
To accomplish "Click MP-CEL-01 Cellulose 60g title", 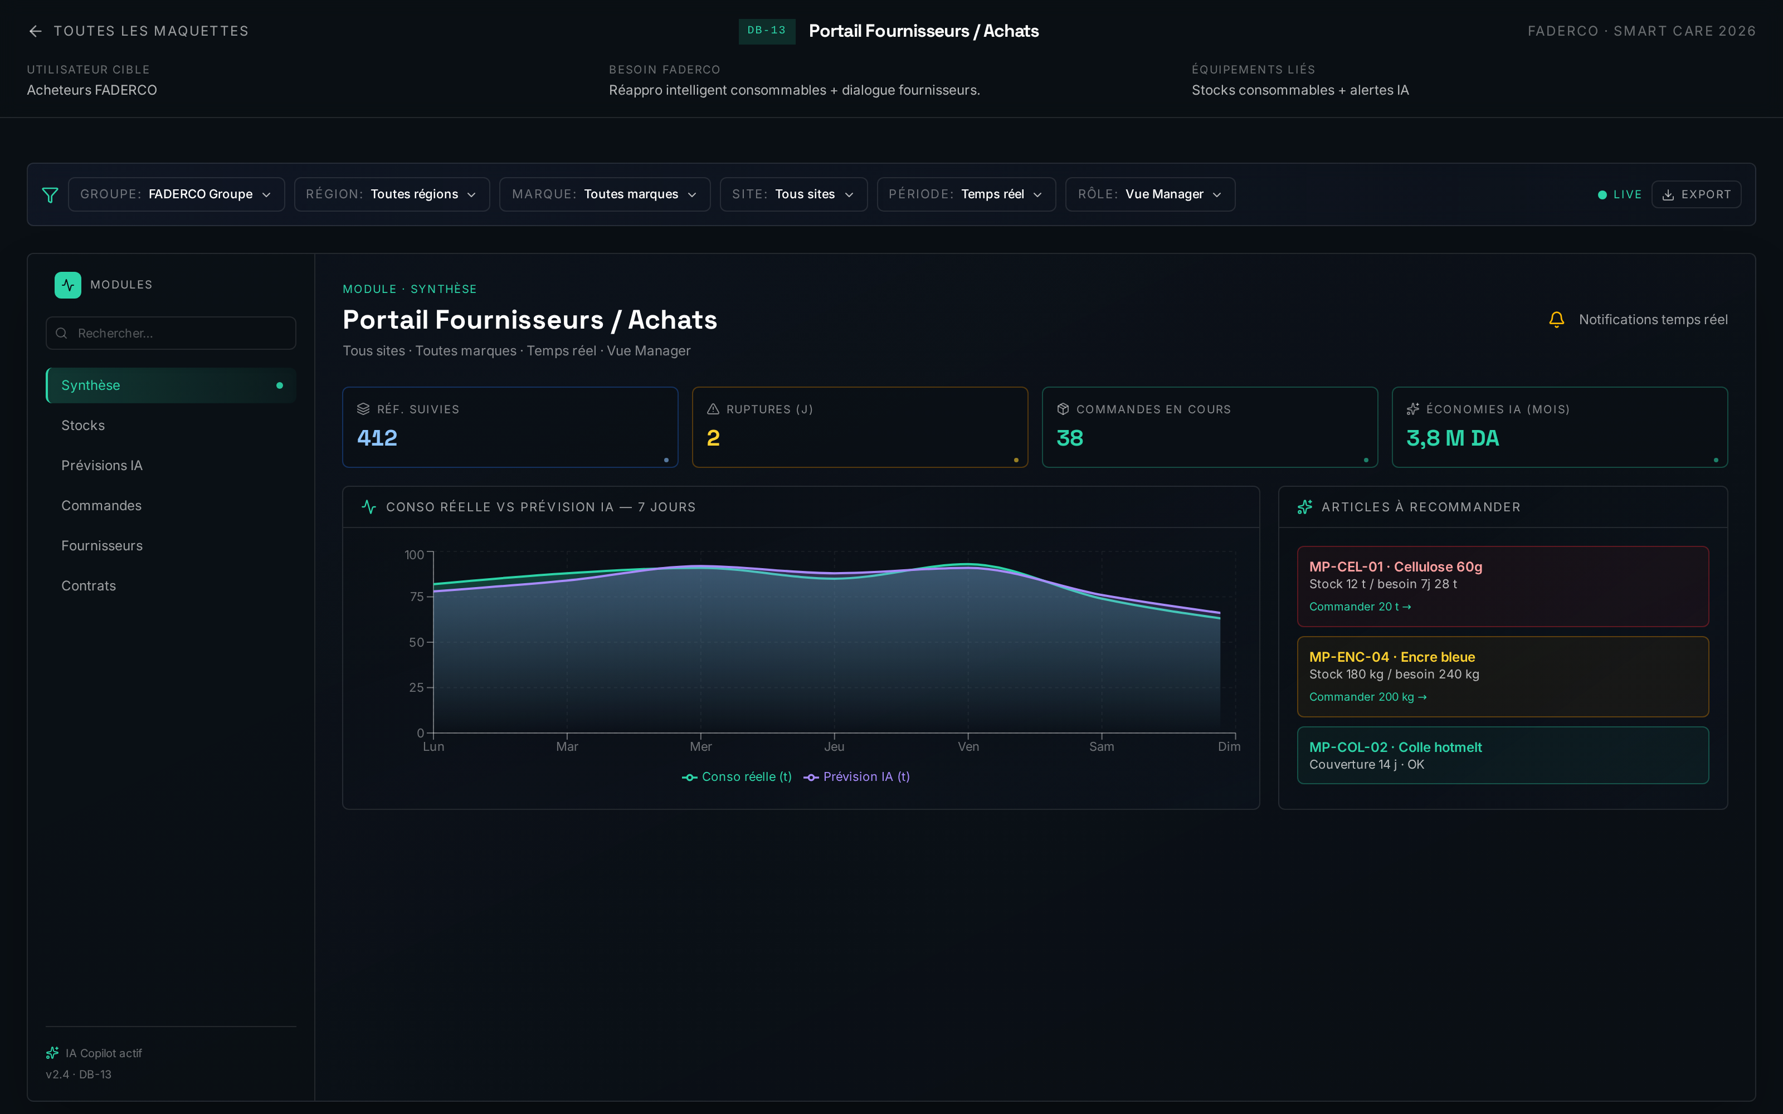I will click(x=1395, y=566).
